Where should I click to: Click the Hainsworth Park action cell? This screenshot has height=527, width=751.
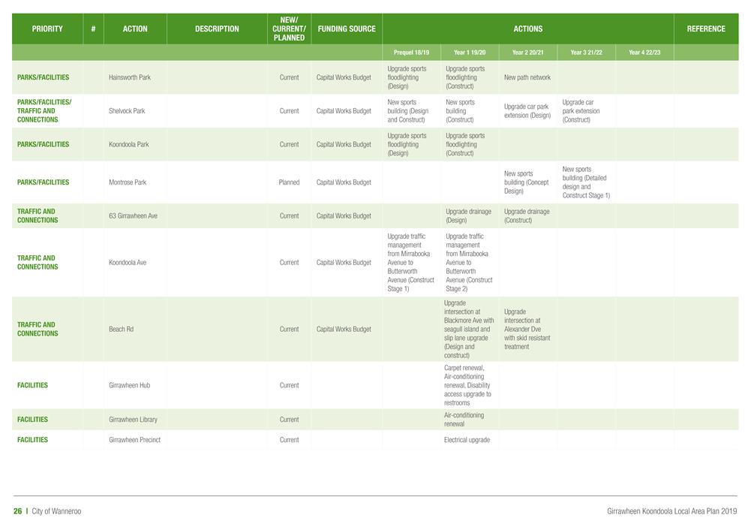click(x=130, y=77)
